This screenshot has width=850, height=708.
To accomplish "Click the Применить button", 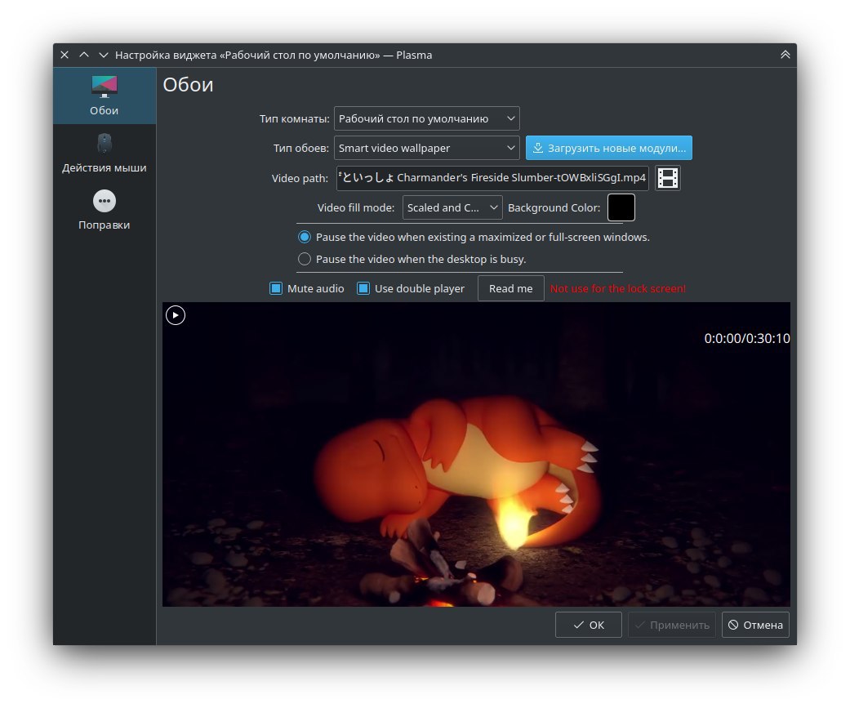I will tap(672, 625).
